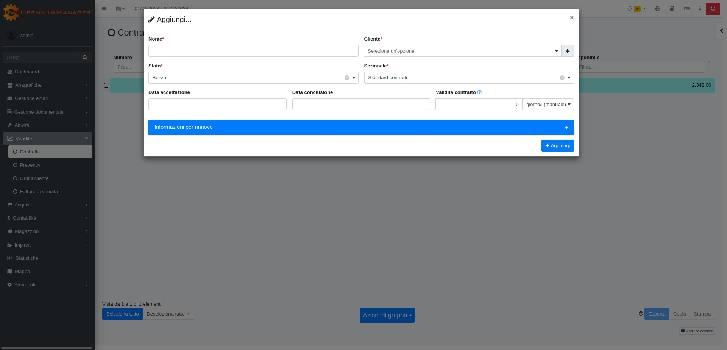This screenshot has height=350, width=727.
Task: Open Fatture di vendita menu item
Action: tap(39, 192)
